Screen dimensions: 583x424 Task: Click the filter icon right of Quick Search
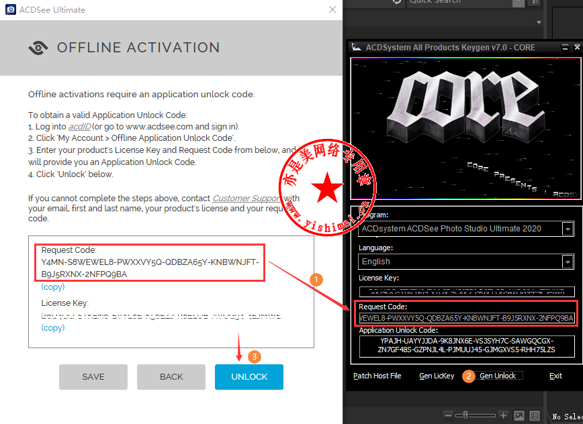click(x=534, y=3)
